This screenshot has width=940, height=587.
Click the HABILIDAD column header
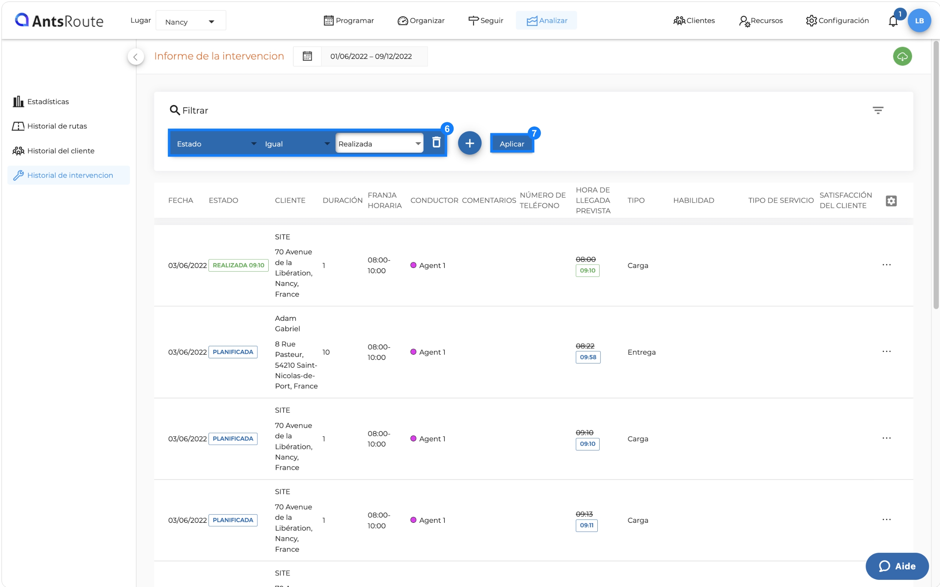click(693, 200)
